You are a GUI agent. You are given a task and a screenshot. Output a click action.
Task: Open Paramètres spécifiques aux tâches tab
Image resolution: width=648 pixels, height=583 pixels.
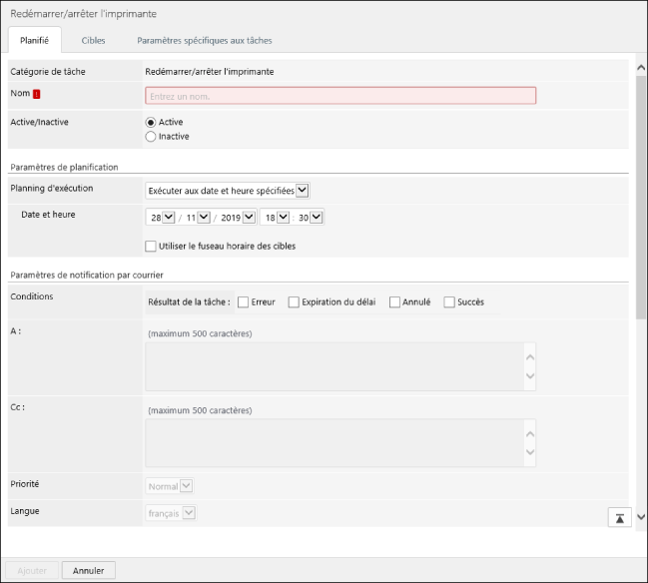click(x=204, y=40)
